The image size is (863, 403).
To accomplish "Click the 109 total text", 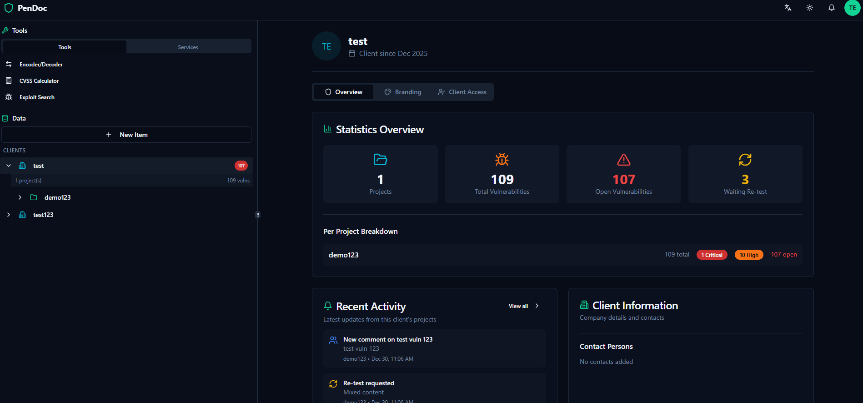I will point(677,254).
